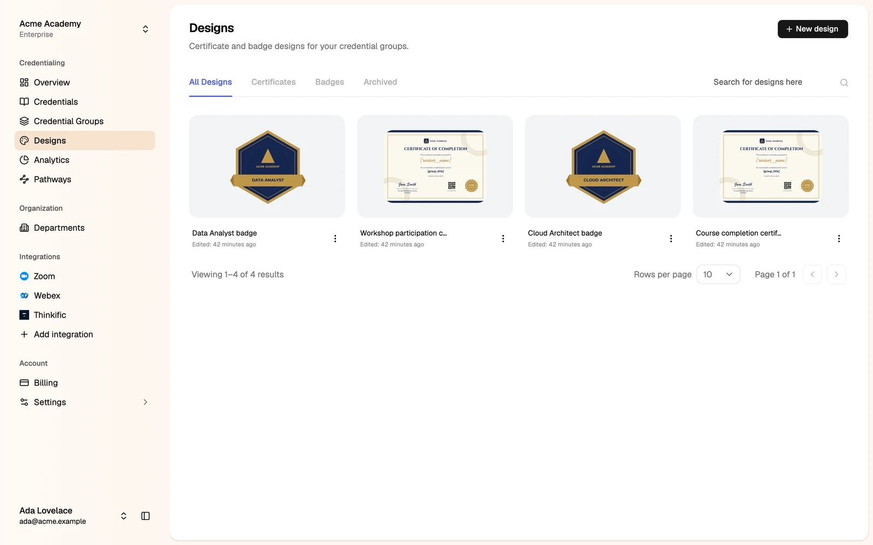The height and width of the screenshot is (545, 873).
Task: Click the Pathways icon in sidebar
Action: click(24, 179)
